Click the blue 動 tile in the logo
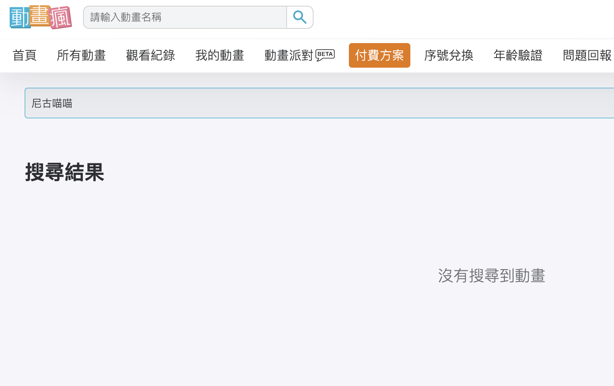614x386 pixels. [x=19, y=18]
